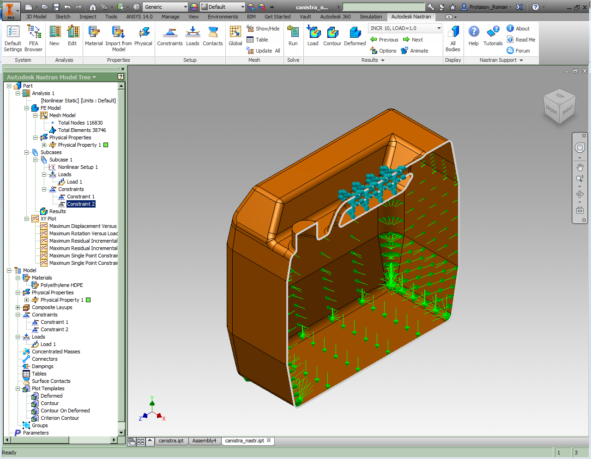Viewport: 591px width, 459px height.
Task: Go to Next result increment
Action: coord(413,40)
